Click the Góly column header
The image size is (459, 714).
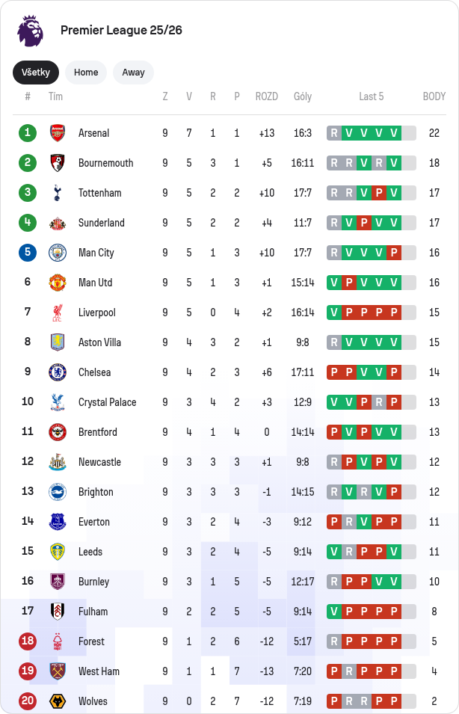pos(303,96)
